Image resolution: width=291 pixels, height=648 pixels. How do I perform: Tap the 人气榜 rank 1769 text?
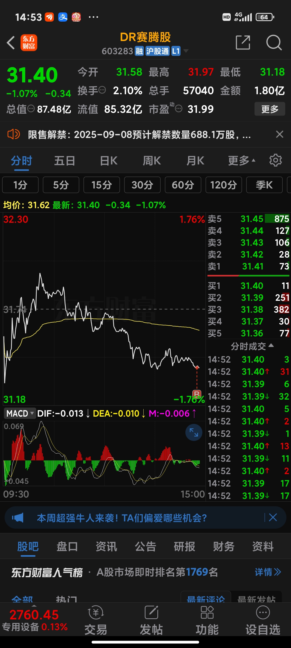click(x=157, y=572)
